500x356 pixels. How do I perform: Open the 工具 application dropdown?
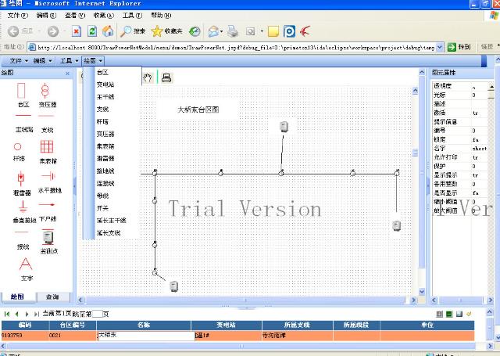tap(68, 60)
